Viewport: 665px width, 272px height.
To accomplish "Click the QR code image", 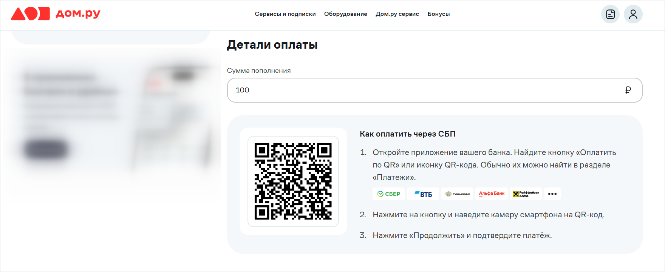I will pyautogui.click(x=293, y=181).
